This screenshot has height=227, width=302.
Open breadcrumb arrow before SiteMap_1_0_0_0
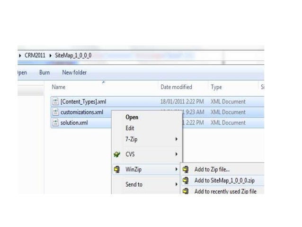click(x=50, y=55)
